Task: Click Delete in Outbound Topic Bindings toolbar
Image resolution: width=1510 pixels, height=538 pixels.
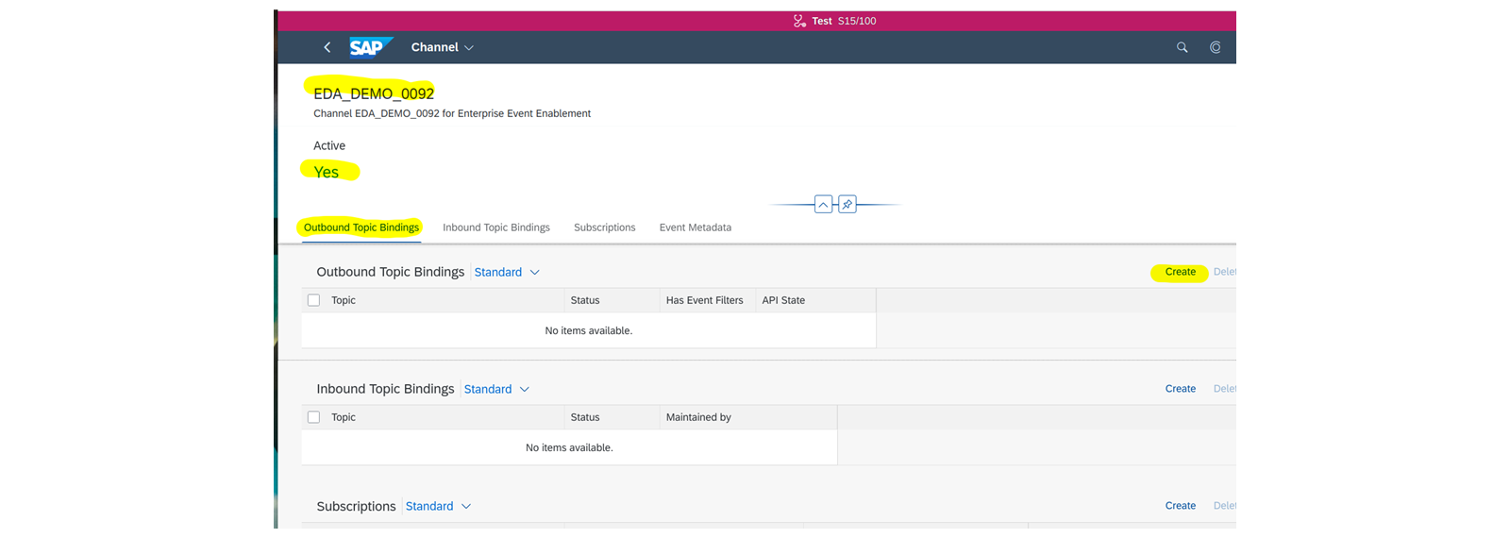Action: pyautogui.click(x=1224, y=272)
